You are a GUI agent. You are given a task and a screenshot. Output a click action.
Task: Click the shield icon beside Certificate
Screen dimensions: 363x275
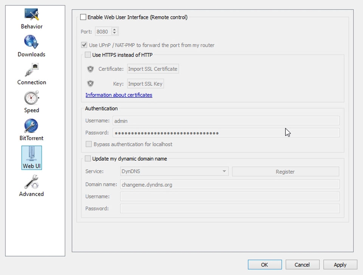click(90, 69)
